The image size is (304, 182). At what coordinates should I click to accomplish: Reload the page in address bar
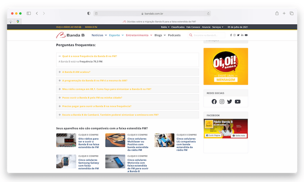pos(208,14)
